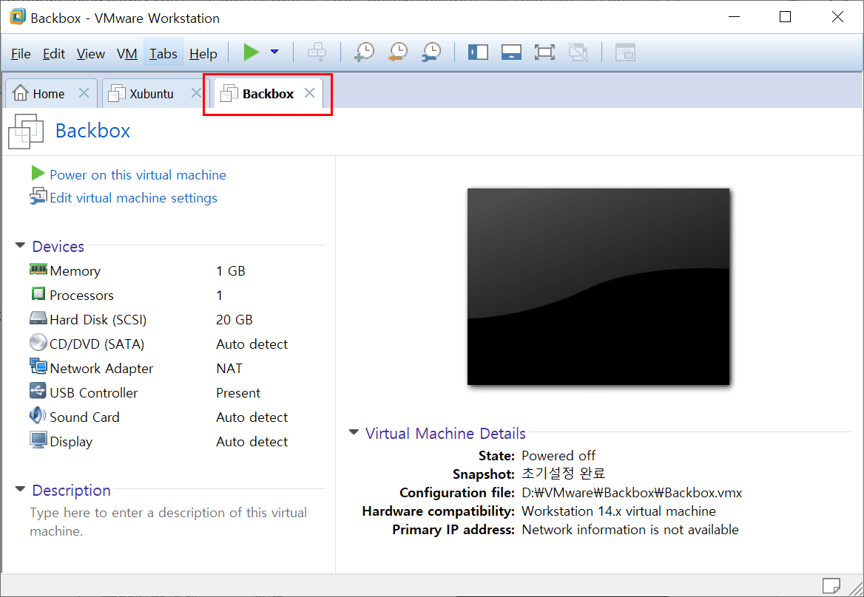Click Edit virtual machine settings
Viewport: 864px width, 597px height.
(x=133, y=197)
